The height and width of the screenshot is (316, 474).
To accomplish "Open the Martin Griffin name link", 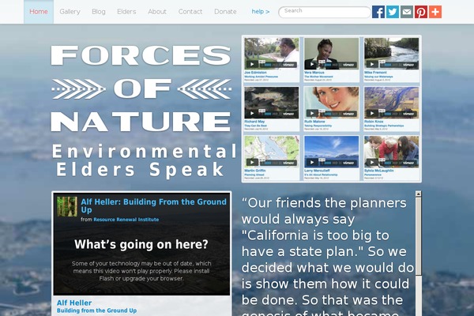I will 255,171.
